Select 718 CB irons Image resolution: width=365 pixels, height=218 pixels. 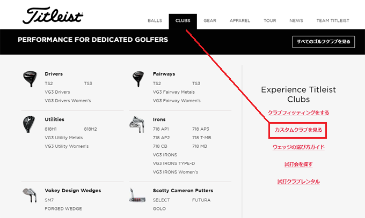(x=160, y=146)
